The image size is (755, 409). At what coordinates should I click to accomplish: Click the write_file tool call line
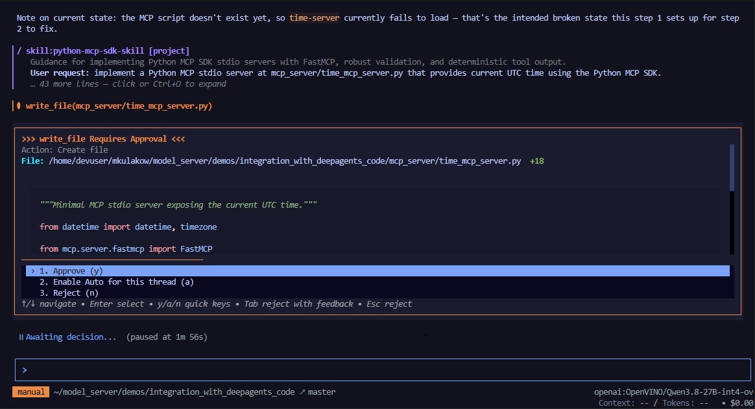pyautogui.click(x=119, y=106)
